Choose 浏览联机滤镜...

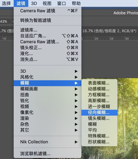47,154
